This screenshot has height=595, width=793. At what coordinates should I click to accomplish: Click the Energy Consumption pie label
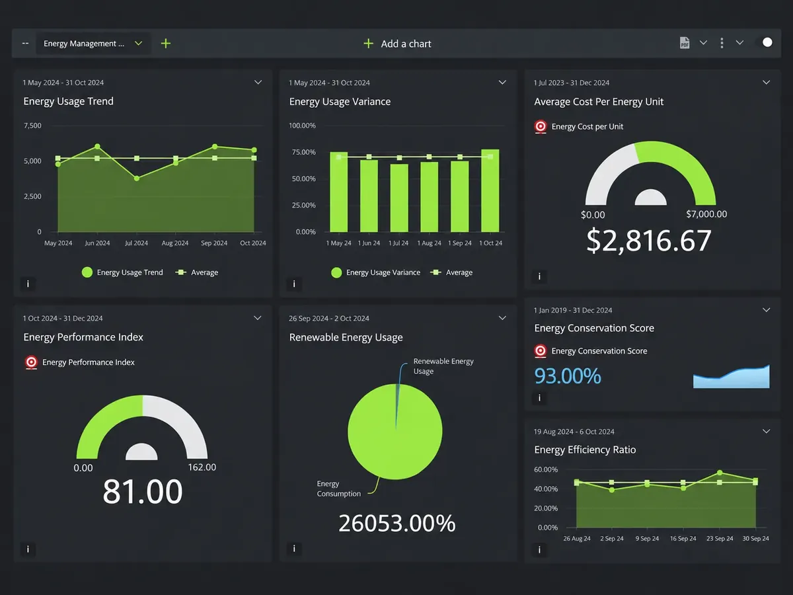click(339, 489)
